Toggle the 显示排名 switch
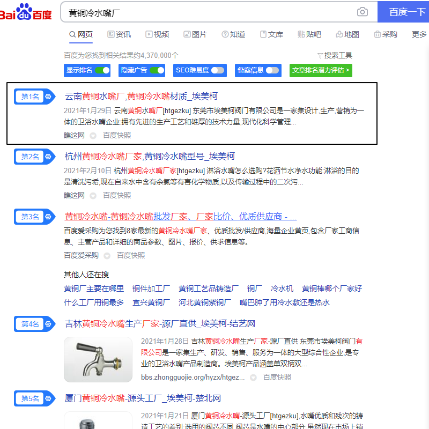 tap(102, 70)
